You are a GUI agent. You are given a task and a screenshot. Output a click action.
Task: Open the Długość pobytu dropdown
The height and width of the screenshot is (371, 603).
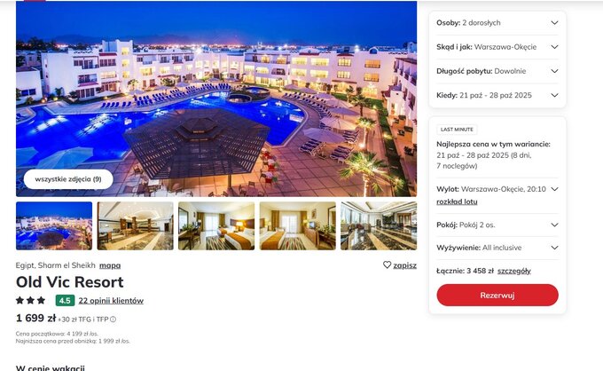tap(497, 71)
